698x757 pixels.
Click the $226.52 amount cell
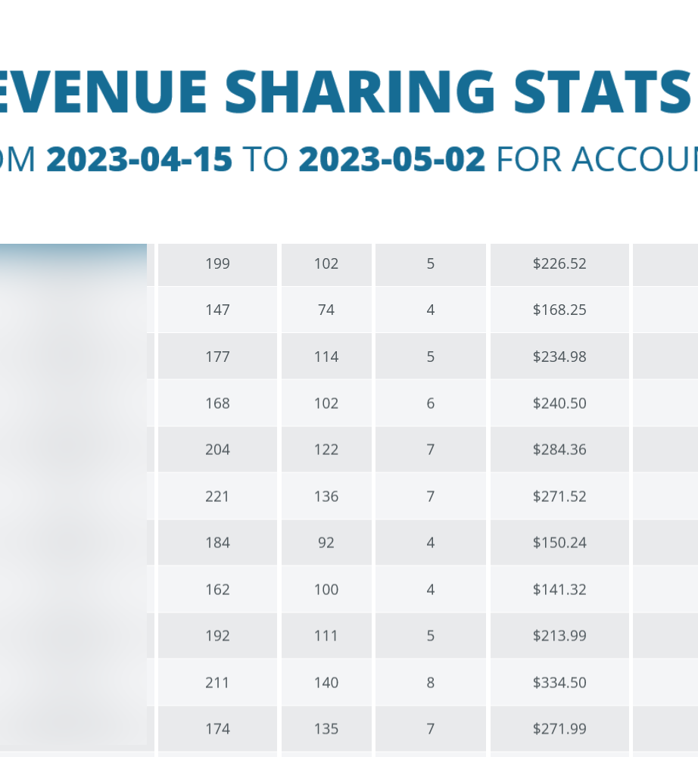(x=559, y=263)
